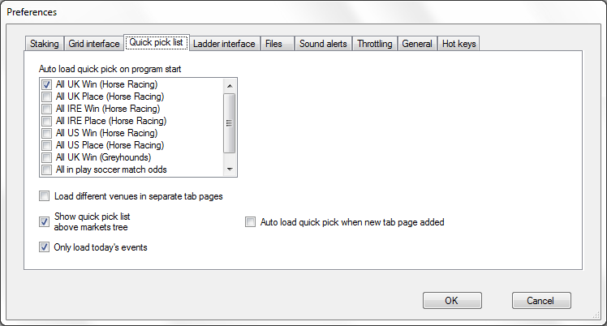Open the General preferences tab
The height and width of the screenshot is (326, 607).
pyautogui.click(x=417, y=44)
